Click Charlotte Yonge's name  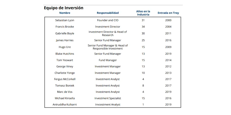[65, 73]
